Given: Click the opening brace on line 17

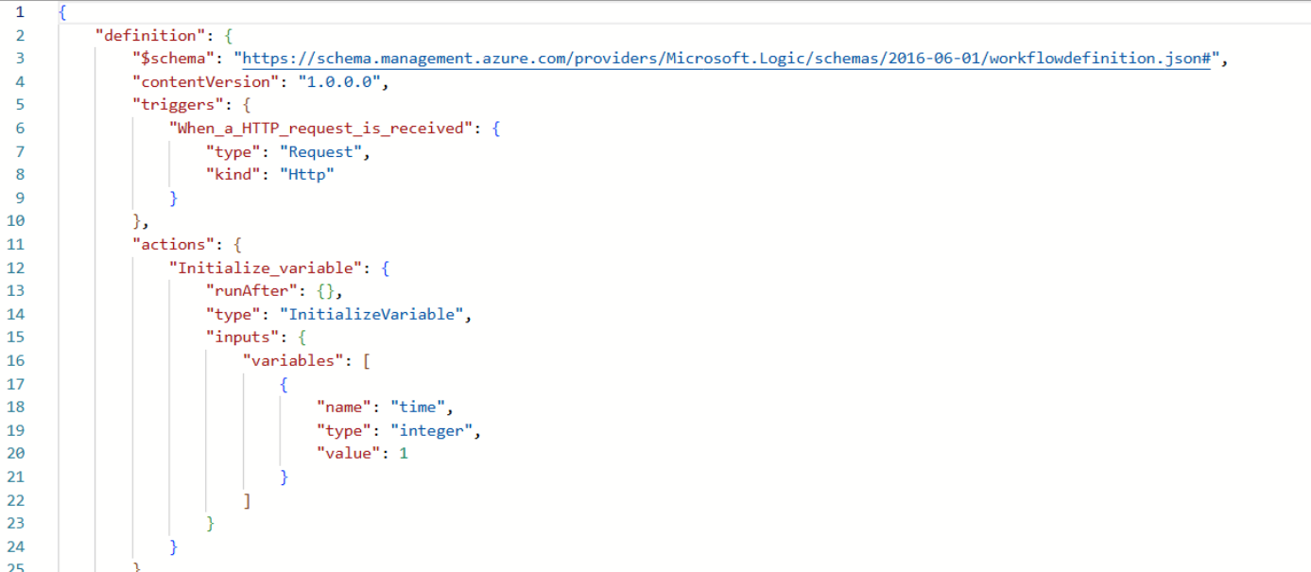Looking at the screenshot, I should pos(285,383).
